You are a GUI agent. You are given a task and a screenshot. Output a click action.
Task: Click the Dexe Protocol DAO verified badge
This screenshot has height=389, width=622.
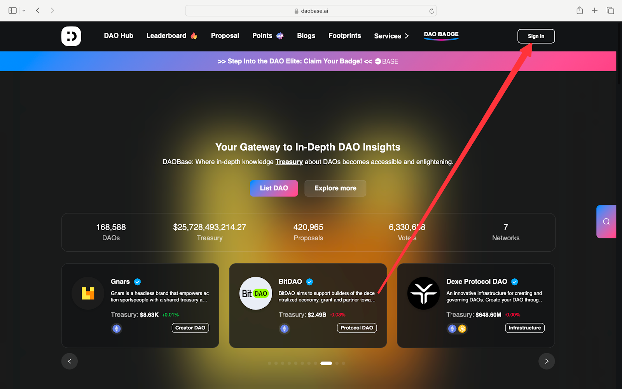click(x=515, y=282)
